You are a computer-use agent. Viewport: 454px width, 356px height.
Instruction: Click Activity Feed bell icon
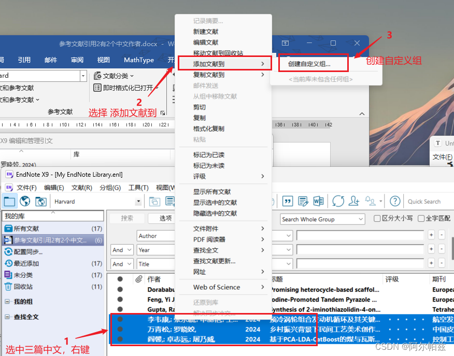(x=371, y=201)
